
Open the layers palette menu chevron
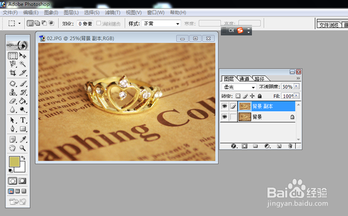tap(298, 78)
